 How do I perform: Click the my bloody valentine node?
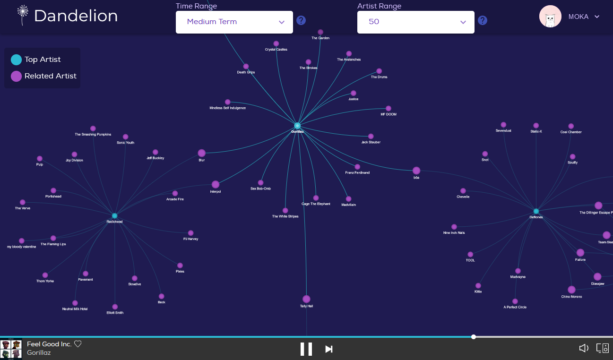pyautogui.click(x=22, y=241)
